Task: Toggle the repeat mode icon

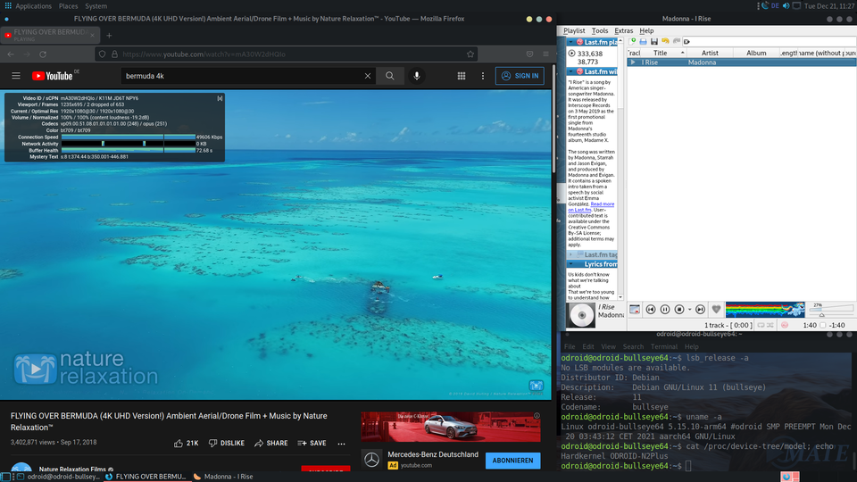Action: tap(761, 325)
